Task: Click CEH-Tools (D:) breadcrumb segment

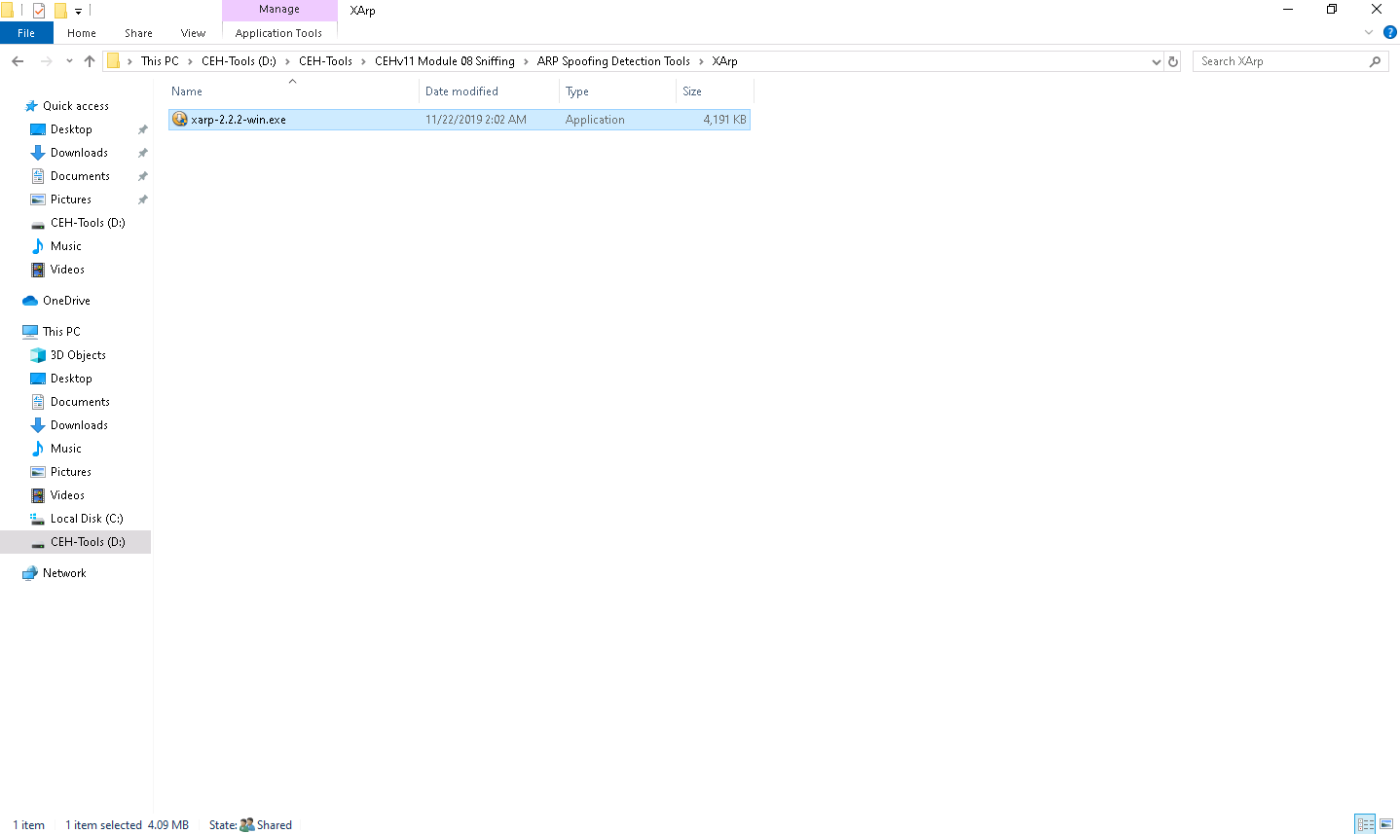Action: [x=239, y=61]
